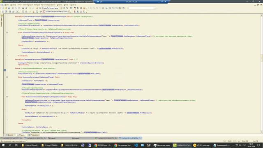Click the РУС language indicator

(x=244, y=145)
